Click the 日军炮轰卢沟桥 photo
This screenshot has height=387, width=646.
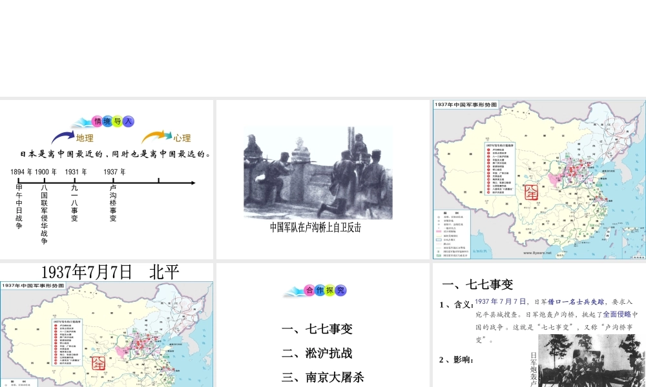pyautogui.click(x=592, y=361)
